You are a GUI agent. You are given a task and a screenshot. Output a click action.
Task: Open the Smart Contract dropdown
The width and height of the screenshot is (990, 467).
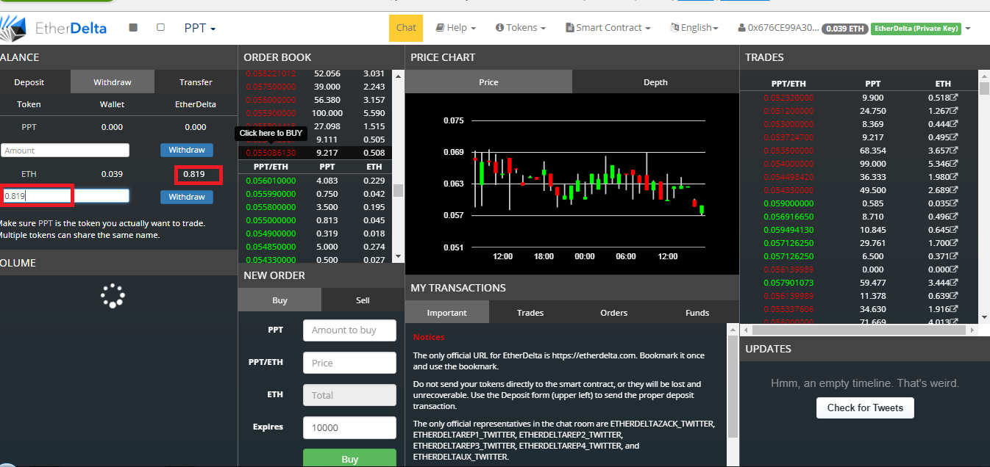pos(608,28)
